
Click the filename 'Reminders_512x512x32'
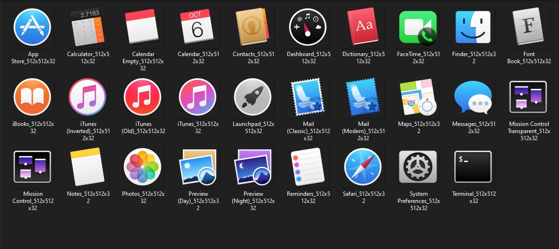coord(308,198)
